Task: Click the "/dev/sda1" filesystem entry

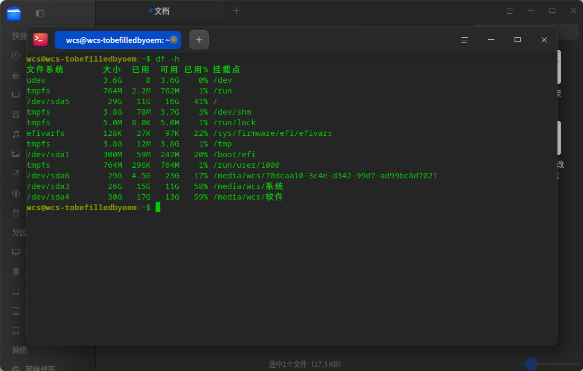Action: pos(48,154)
